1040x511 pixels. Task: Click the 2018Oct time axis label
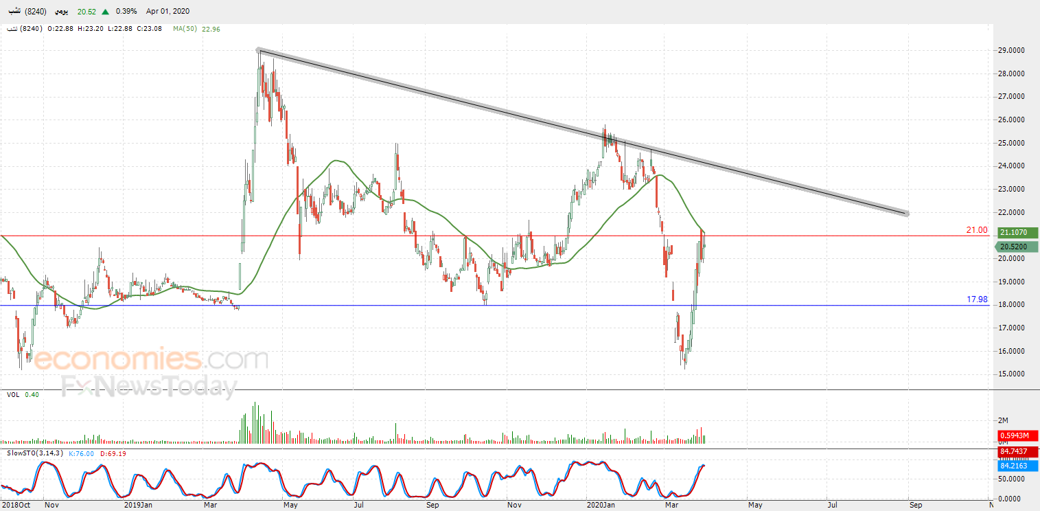14,505
